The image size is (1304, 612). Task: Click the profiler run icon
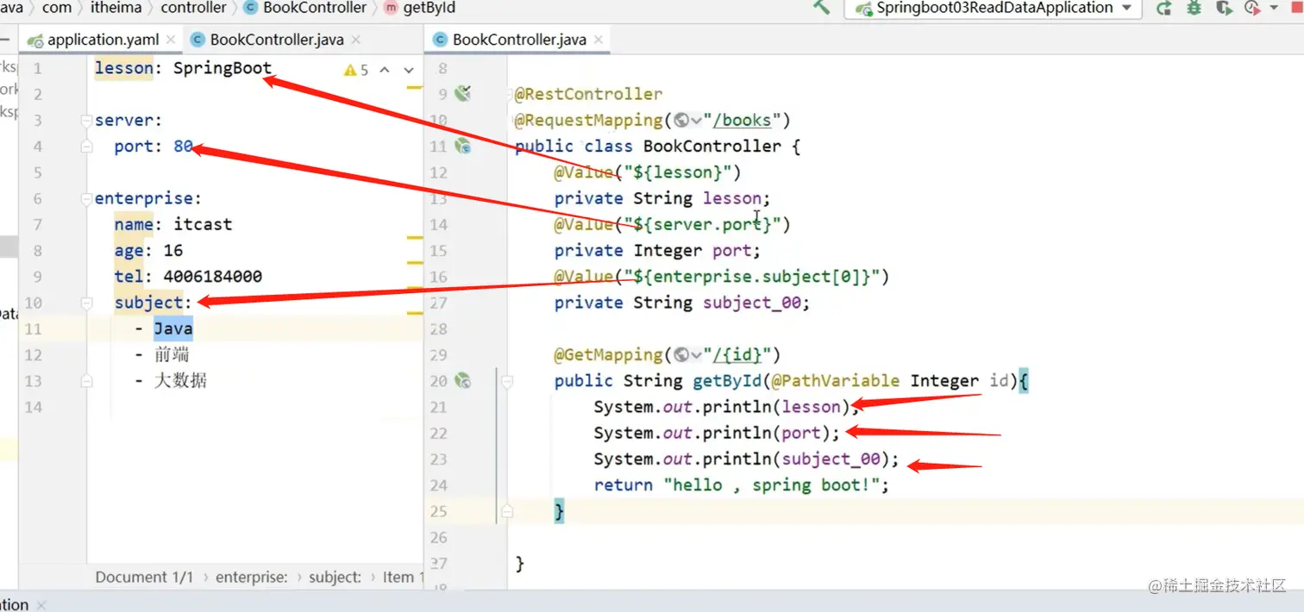[1252, 8]
